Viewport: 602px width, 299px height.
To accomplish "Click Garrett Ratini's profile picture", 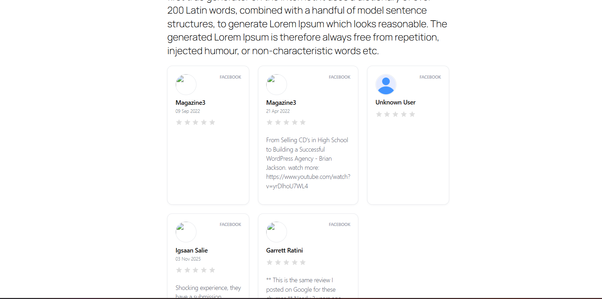I will click(x=276, y=232).
